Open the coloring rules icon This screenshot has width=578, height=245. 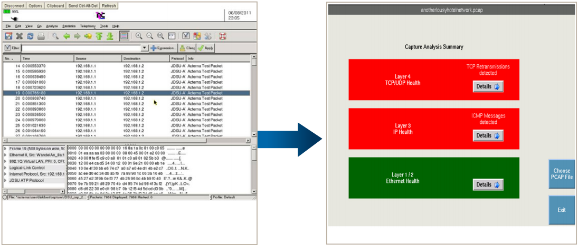197,36
